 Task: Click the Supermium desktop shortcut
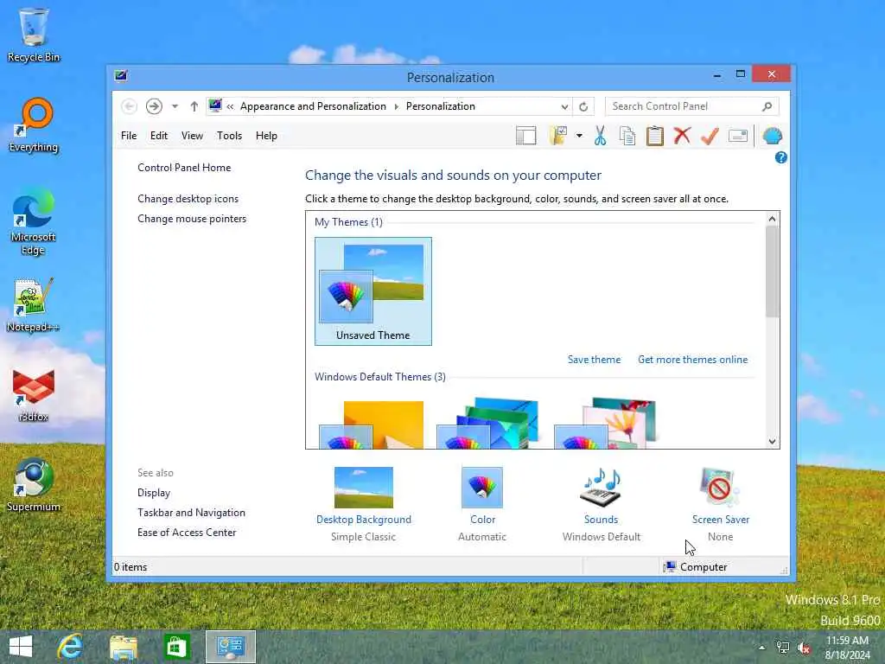pos(34,485)
